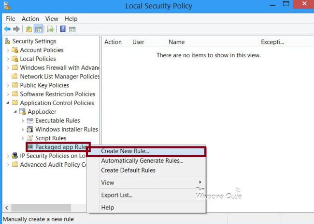
Task: Expand the Windows Installer Rules node
Action: click(23, 130)
